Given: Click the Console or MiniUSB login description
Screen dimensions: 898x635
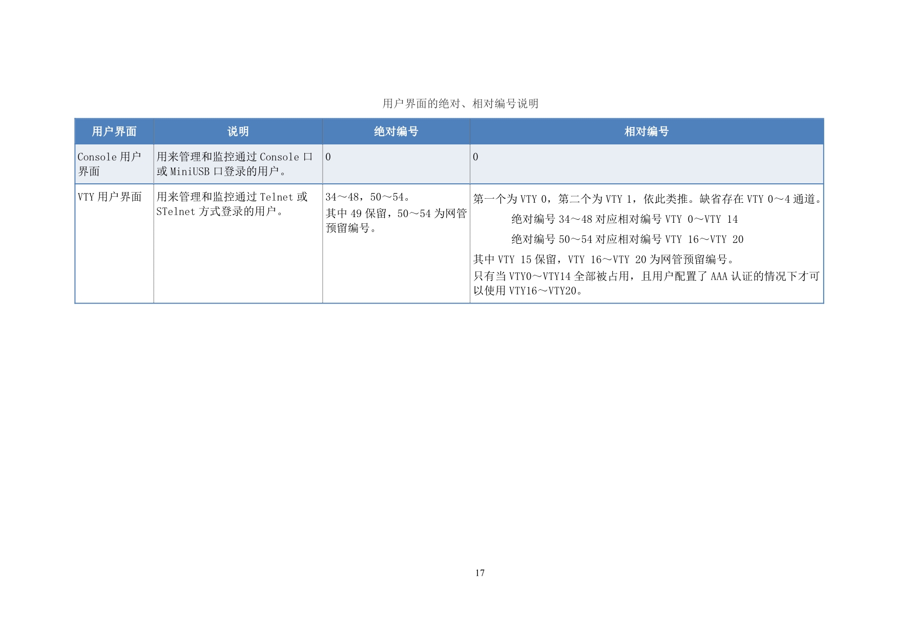Looking at the screenshot, I should click(234, 164).
